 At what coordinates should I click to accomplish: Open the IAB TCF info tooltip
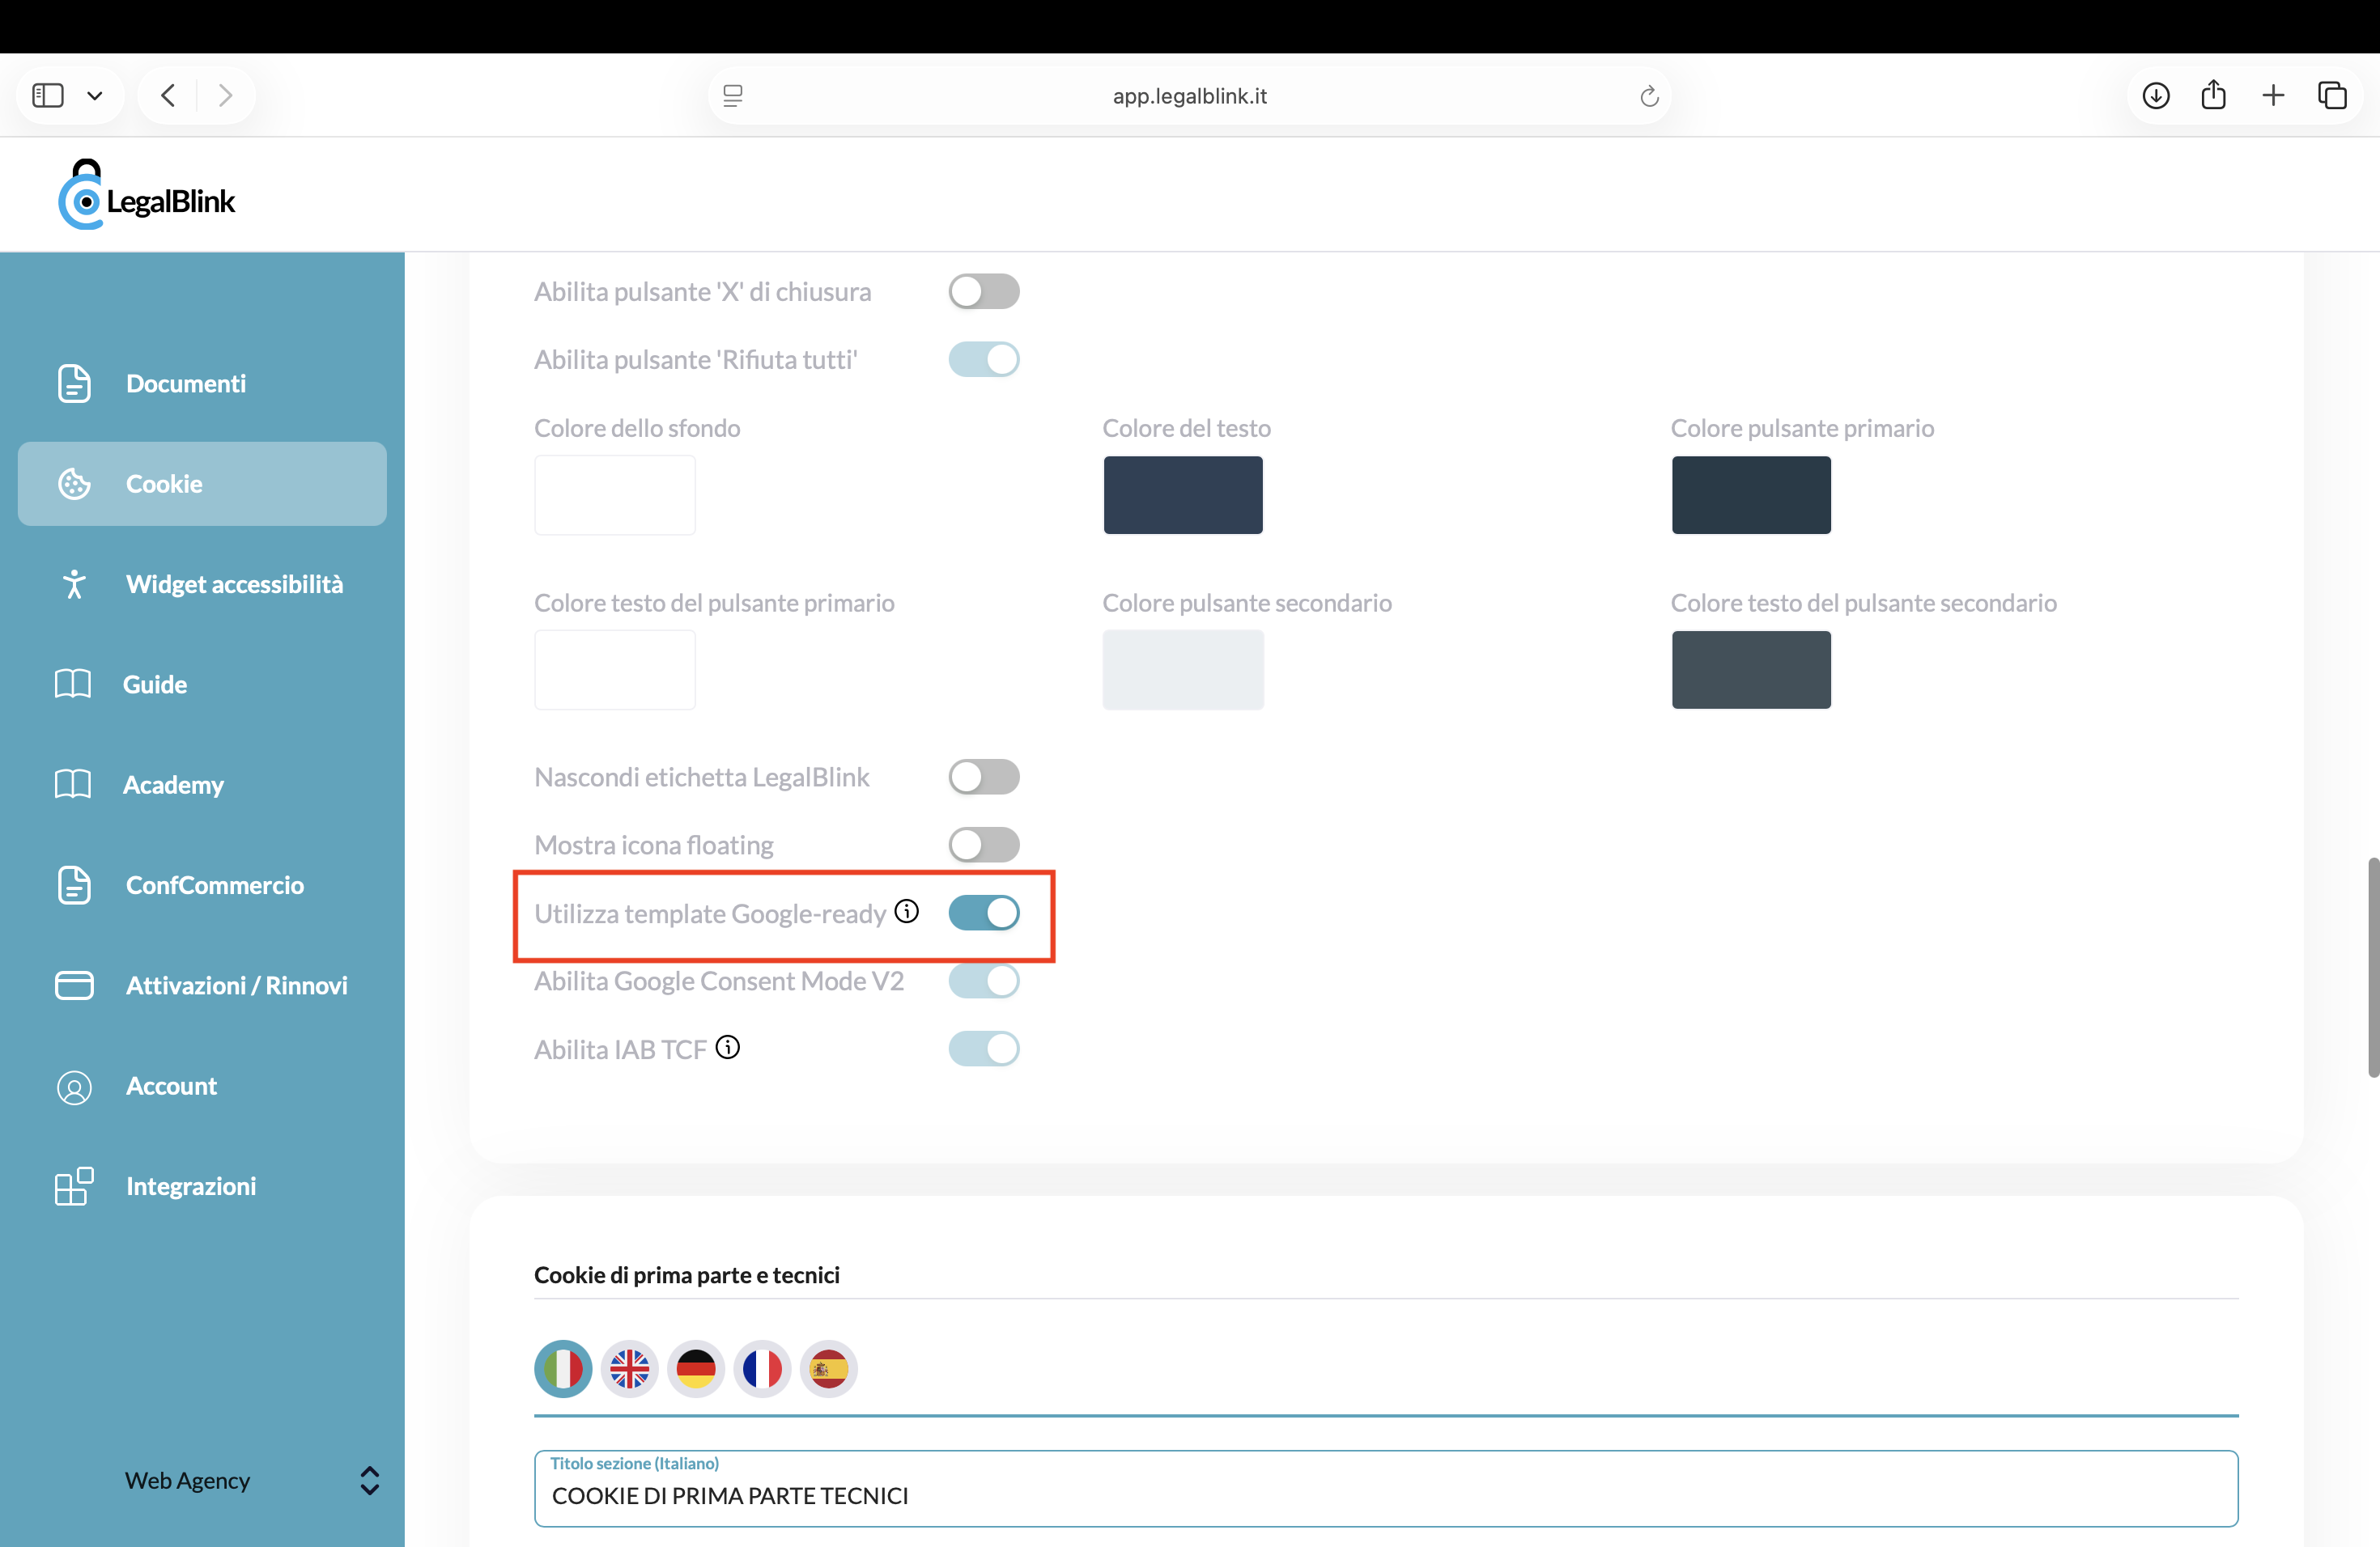point(728,1047)
